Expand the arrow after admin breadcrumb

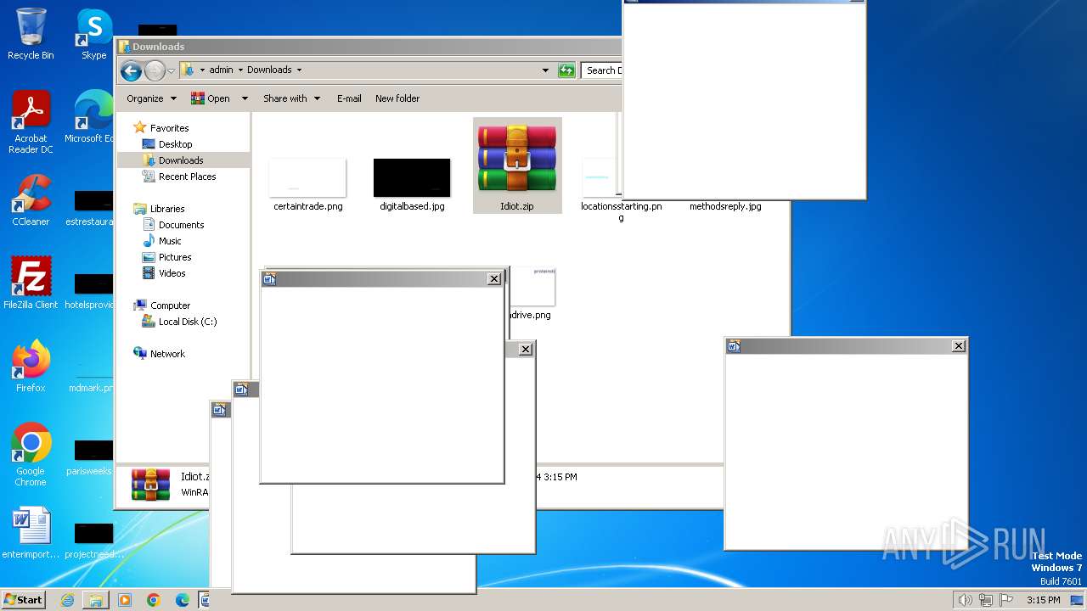pos(240,70)
